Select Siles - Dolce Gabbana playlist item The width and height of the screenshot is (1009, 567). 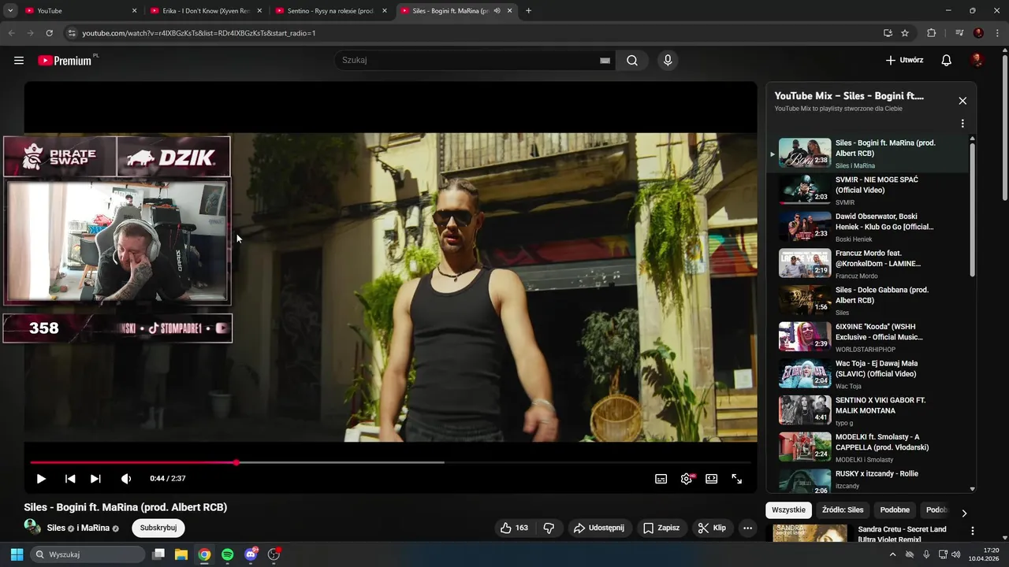click(x=867, y=301)
